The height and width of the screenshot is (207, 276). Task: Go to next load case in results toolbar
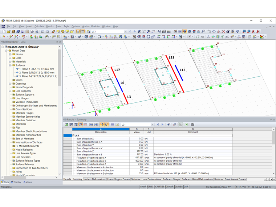pyautogui.click(x=162, y=125)
